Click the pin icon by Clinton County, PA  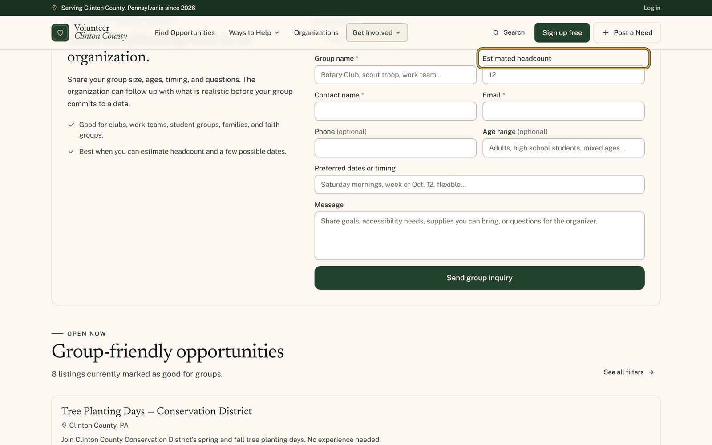[64, 425]
